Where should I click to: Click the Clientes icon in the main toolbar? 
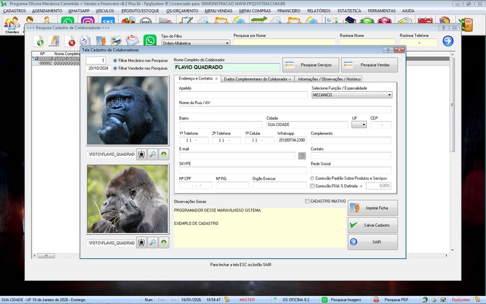tap(12, 24)
